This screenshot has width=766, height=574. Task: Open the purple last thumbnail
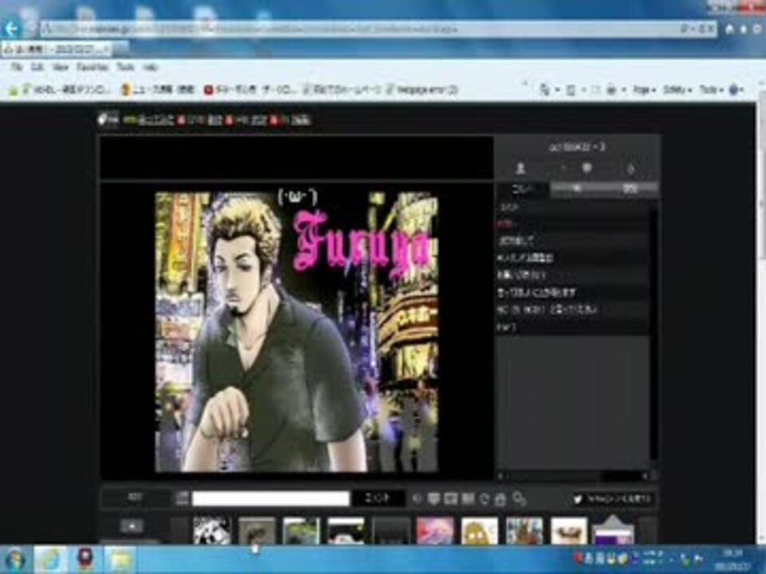tap(613, 532)
